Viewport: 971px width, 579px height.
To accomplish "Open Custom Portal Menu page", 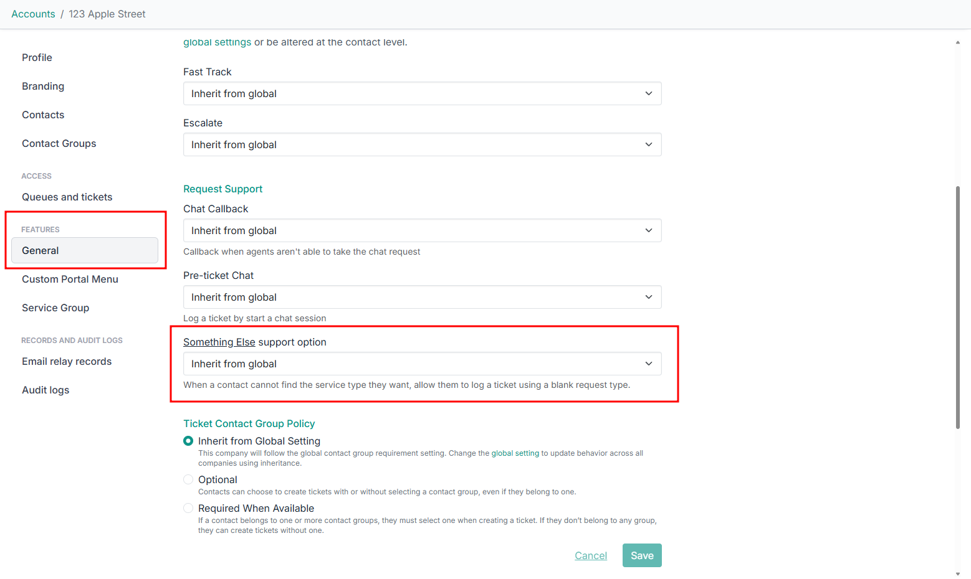I will pyautogui.click(x=70, y=279).
